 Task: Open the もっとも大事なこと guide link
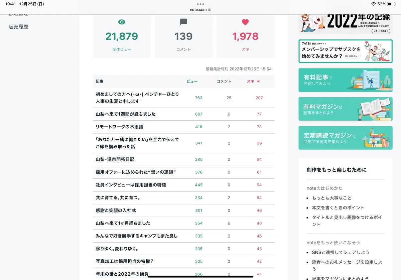tap(331, 198)
